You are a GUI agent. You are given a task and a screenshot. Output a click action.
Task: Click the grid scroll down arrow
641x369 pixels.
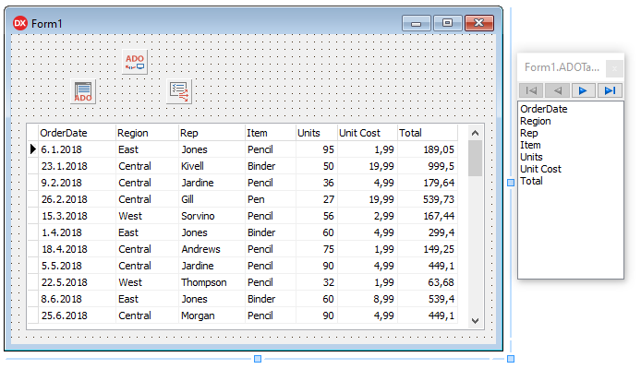(x=475, y=321)
